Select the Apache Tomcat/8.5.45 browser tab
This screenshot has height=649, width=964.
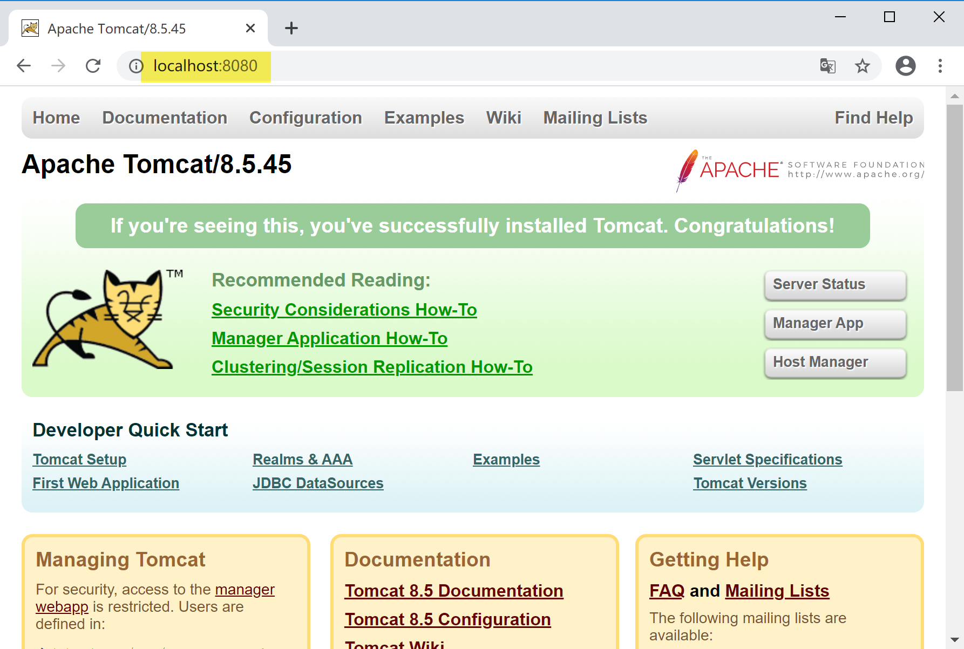point(138,28)
